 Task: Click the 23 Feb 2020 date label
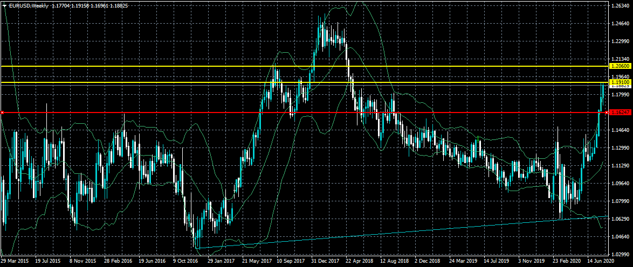click(x=566, y=262)
